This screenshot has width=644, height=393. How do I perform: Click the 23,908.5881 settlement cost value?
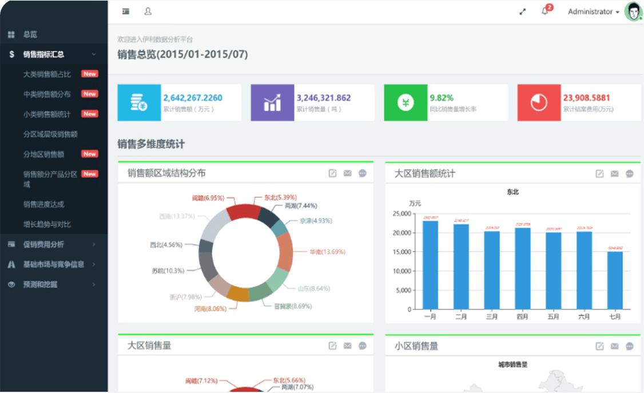(x=586, y=98)
